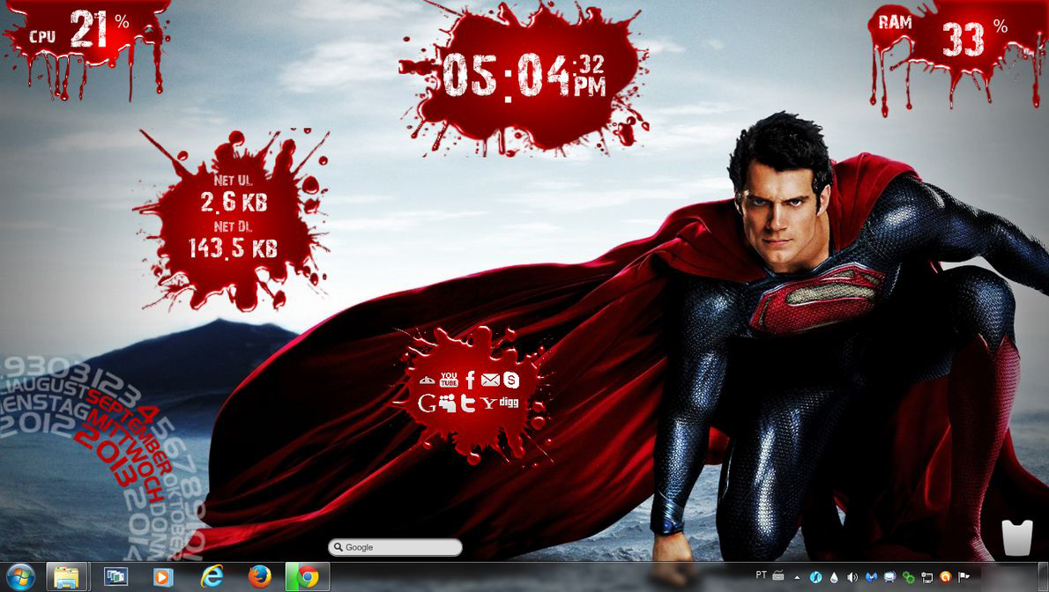Open the MySpace people launcher icon
Screen dimensions: 1049x592
(448, 403)
